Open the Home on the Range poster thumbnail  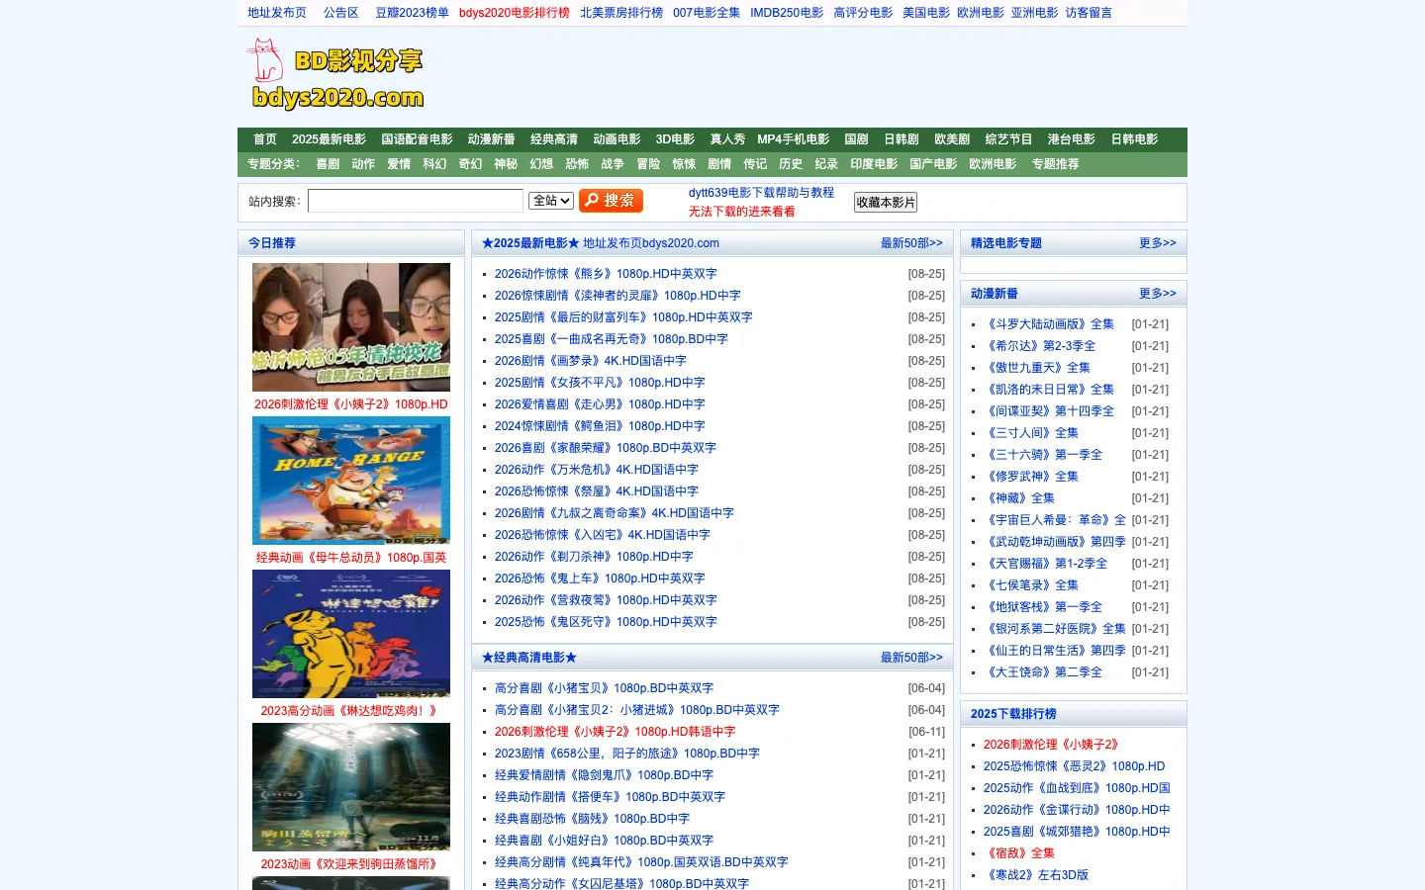point(351,481)
